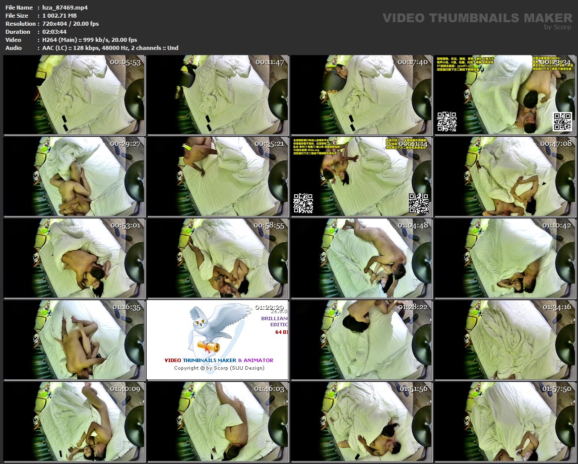The height and width of the screenshot is (464, 578).
Task: Open the thumbnail at timestamp 00:05:53
Action: [74, 95]
